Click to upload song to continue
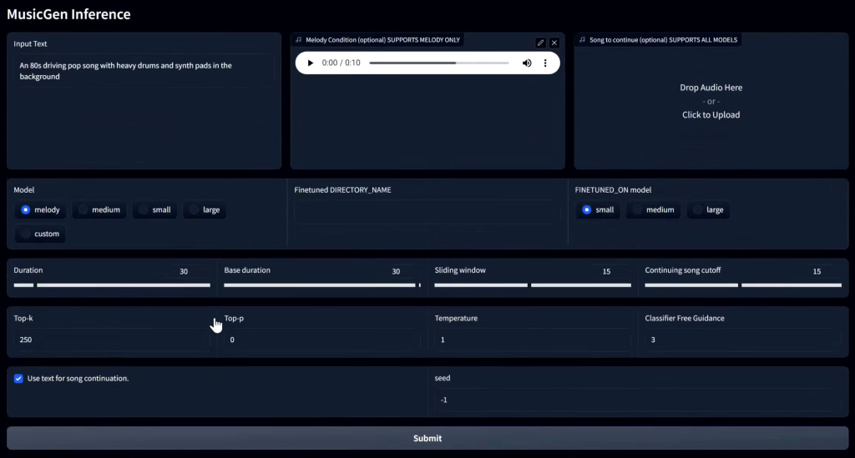Image resolution: width=855 pixels, height=458 pixels. (711, 101)
